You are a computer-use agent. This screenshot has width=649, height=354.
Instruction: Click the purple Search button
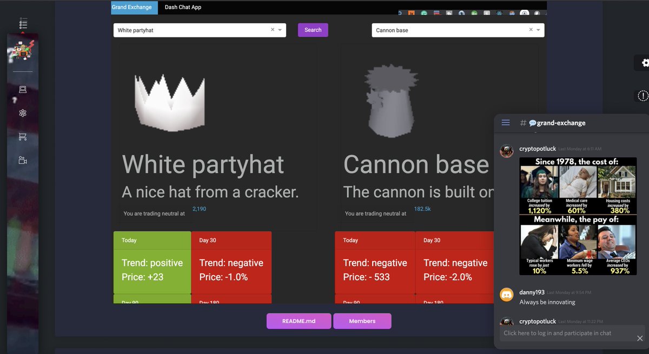(x=313, y=30)
